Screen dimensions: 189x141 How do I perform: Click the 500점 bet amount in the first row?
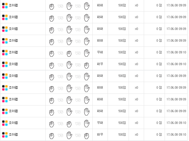tap(122, 5)
